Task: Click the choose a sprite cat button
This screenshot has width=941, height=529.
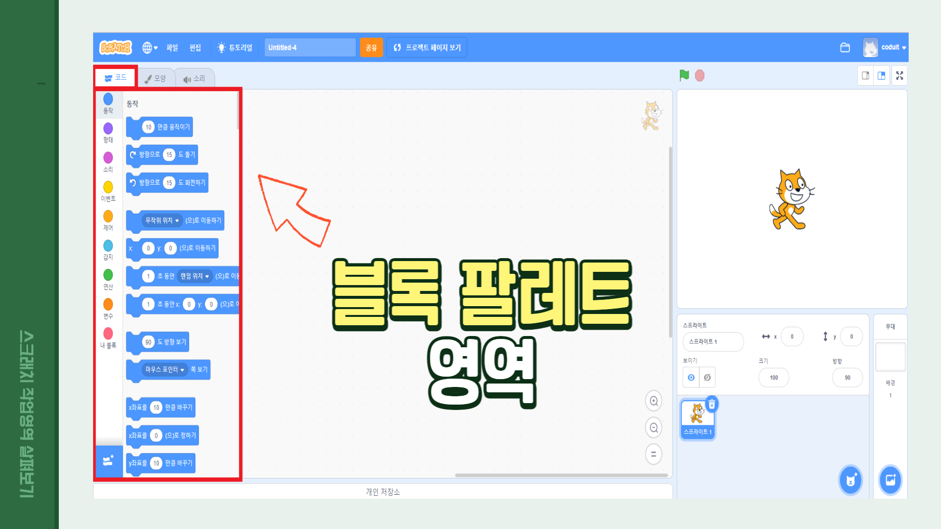Action: pos(850,480)
